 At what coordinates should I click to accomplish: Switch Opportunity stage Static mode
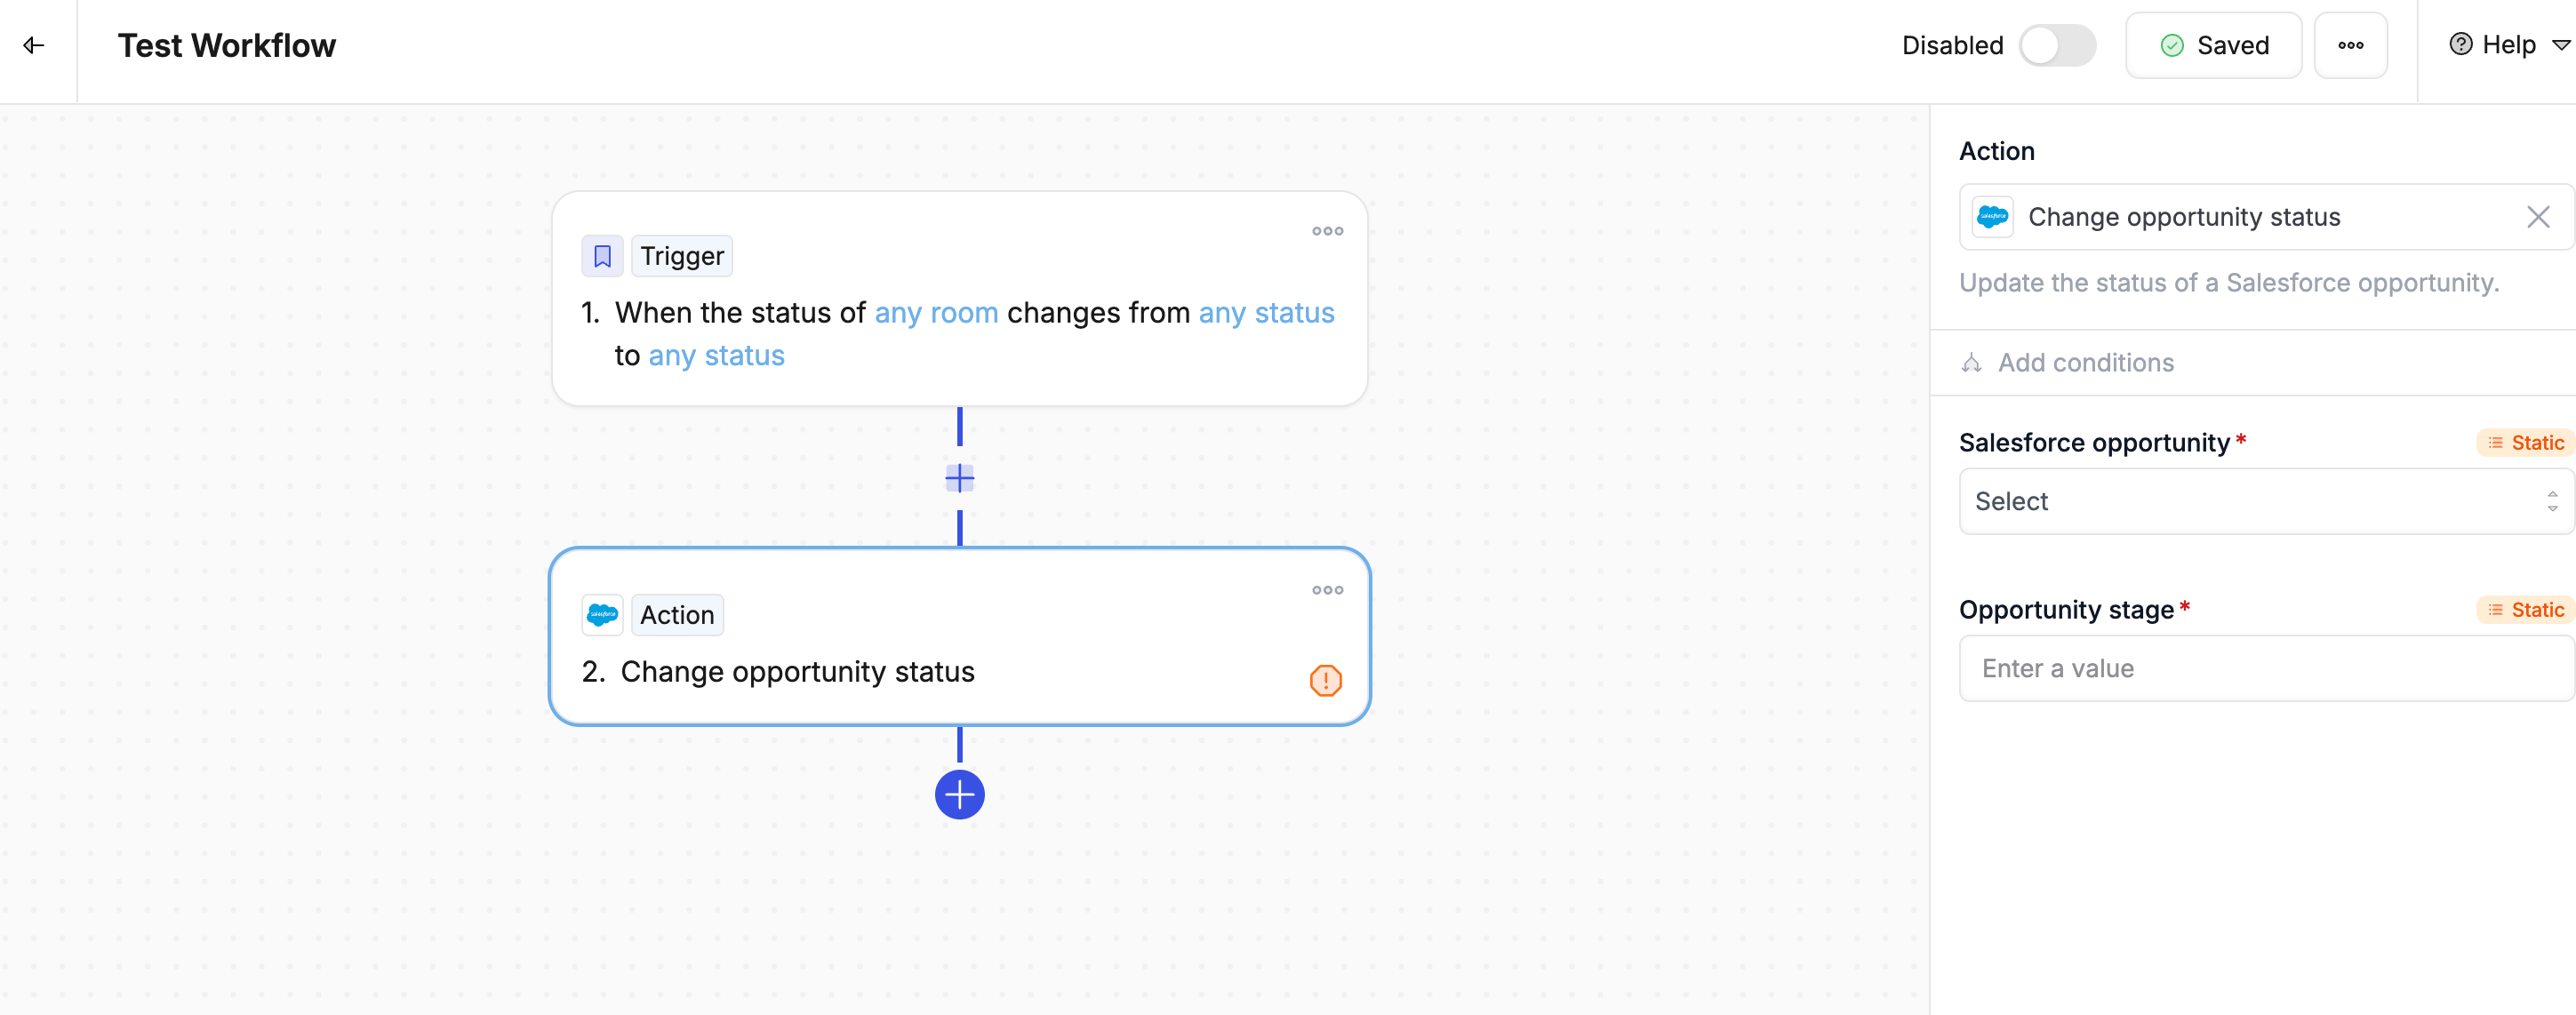click(2525, 610)
